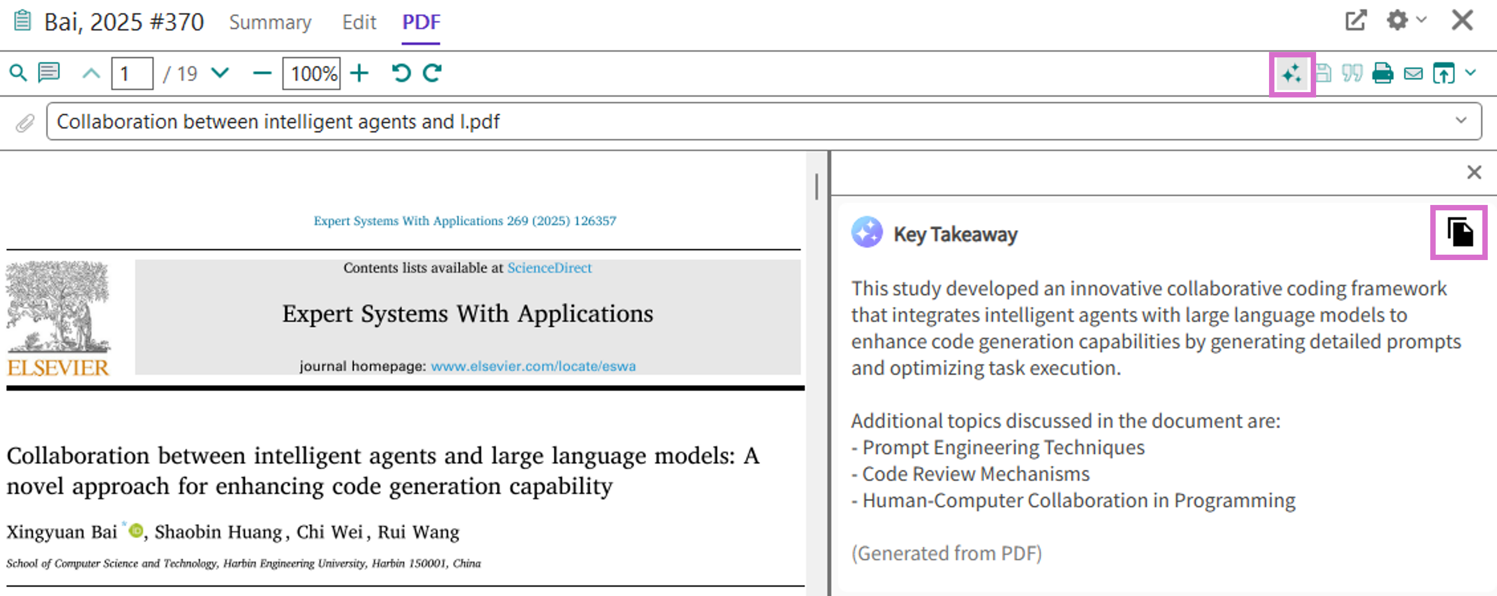Expand the toolbar overflow chevron

(x=1471, y=72)
